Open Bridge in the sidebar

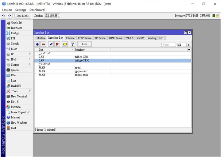tap(19, 33)
